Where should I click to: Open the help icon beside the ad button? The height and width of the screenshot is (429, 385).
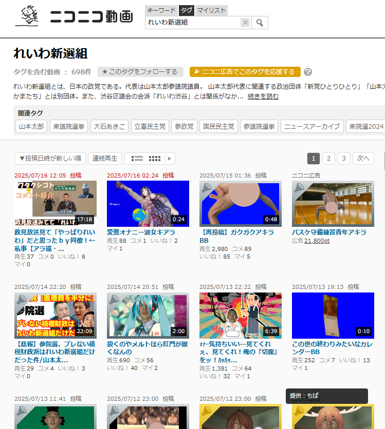pyautogui.click(x=308, y=72)
